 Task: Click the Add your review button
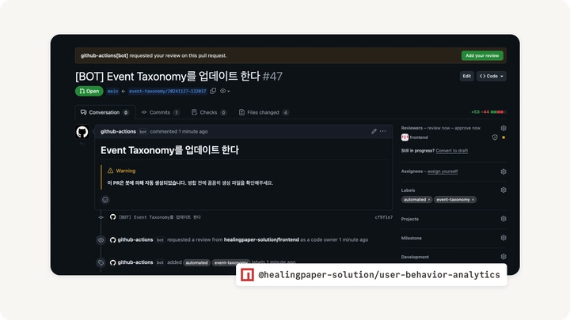point(482,55)
